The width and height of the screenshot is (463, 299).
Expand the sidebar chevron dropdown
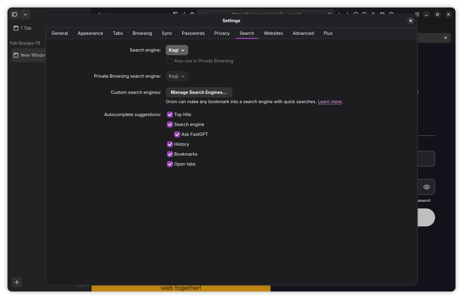[x=25, y=14]
